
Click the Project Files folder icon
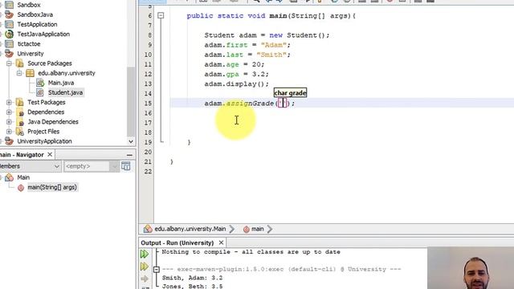click(19, 132)
